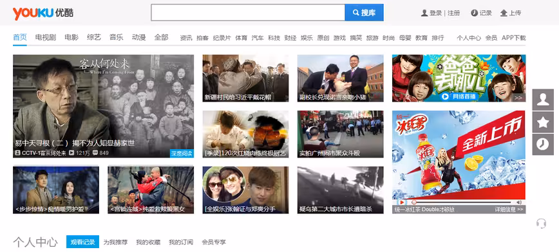
Task: Click the user profile sidebar icon
Action: tap(543, 100)
